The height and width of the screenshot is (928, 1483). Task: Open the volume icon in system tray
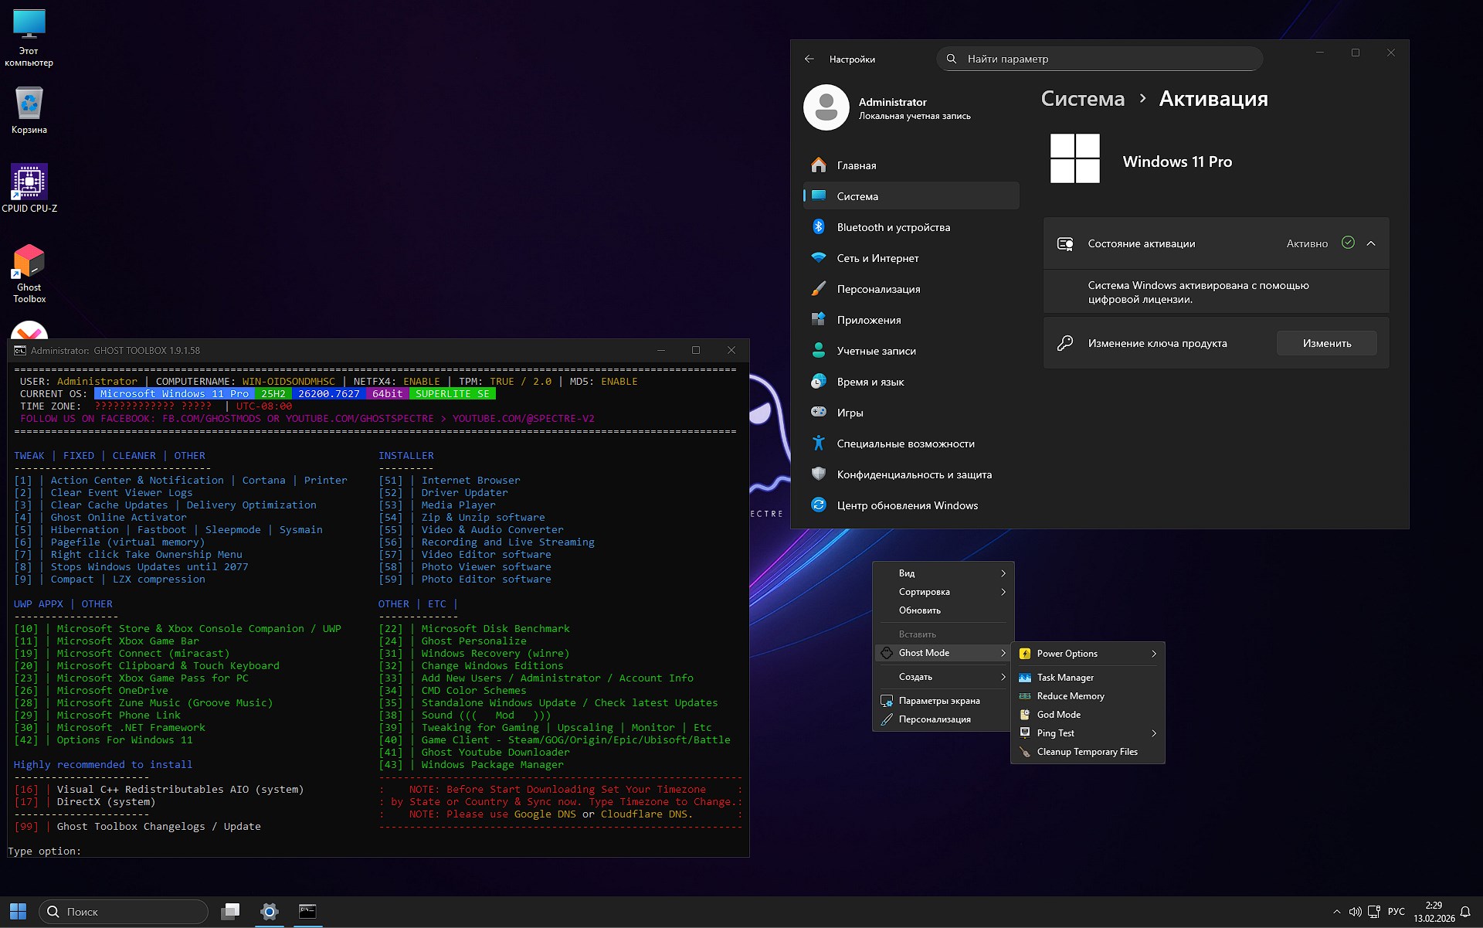(x=1357, y=912)
